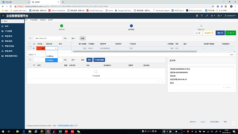Click the next arrow in the 退货单 panel
Image resolution: width=238 pixels, height=134 pixels.
(x=231, y=87)
